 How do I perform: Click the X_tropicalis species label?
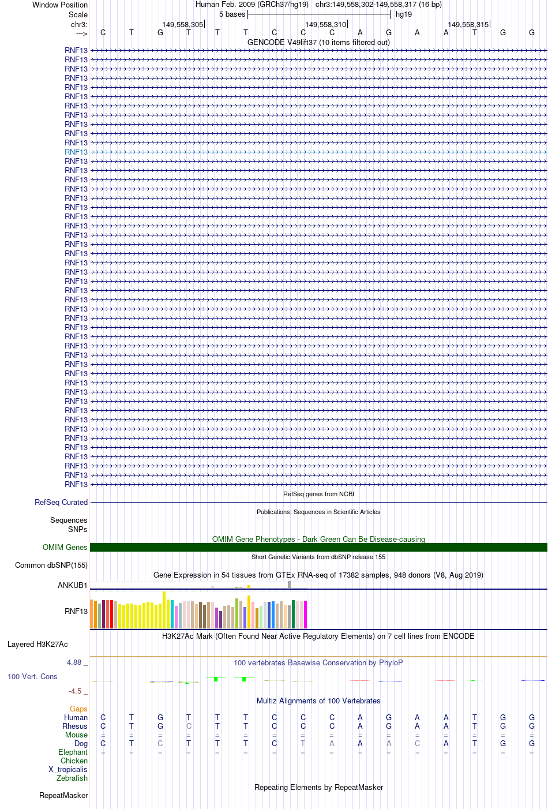pos(68,769)
